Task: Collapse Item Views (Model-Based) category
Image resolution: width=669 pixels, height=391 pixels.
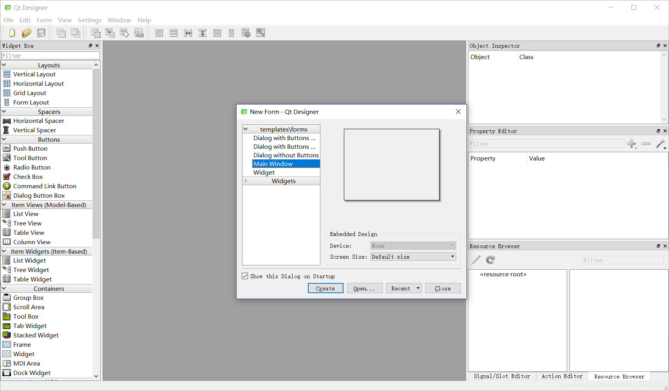Action: pyautogui.click(x=4, y=205)
